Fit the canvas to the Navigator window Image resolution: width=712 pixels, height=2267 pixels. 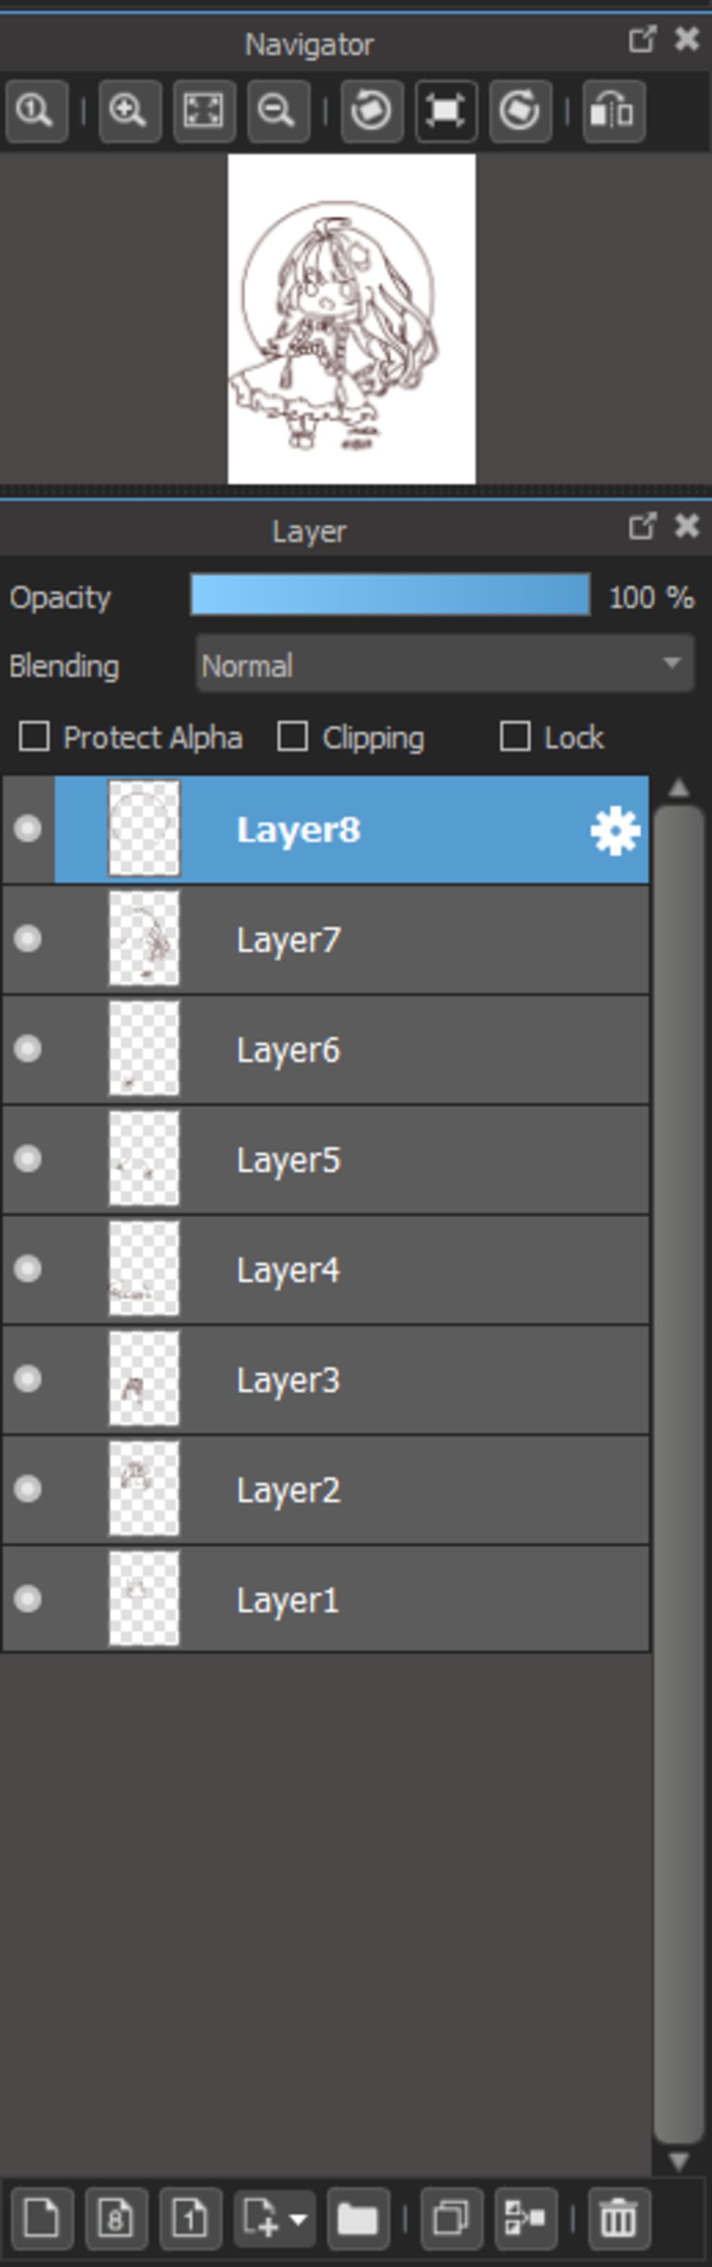click(204, 111)
